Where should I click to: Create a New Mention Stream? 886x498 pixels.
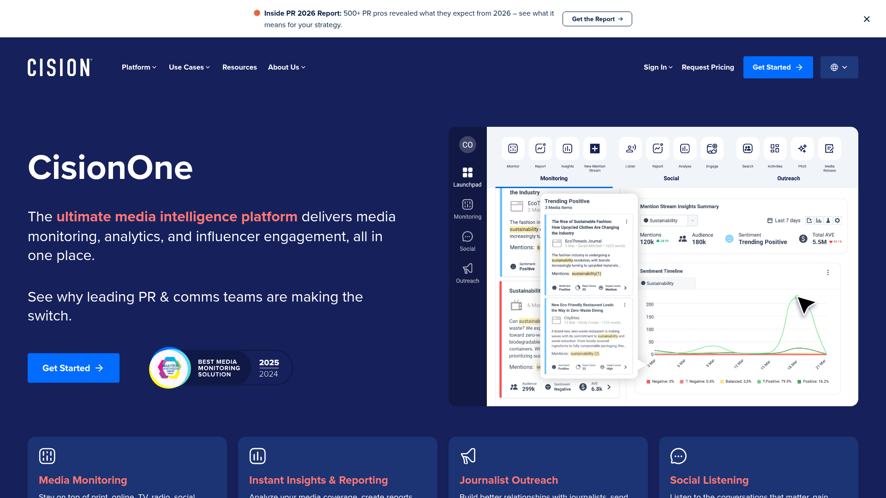(x=595, y=149)
